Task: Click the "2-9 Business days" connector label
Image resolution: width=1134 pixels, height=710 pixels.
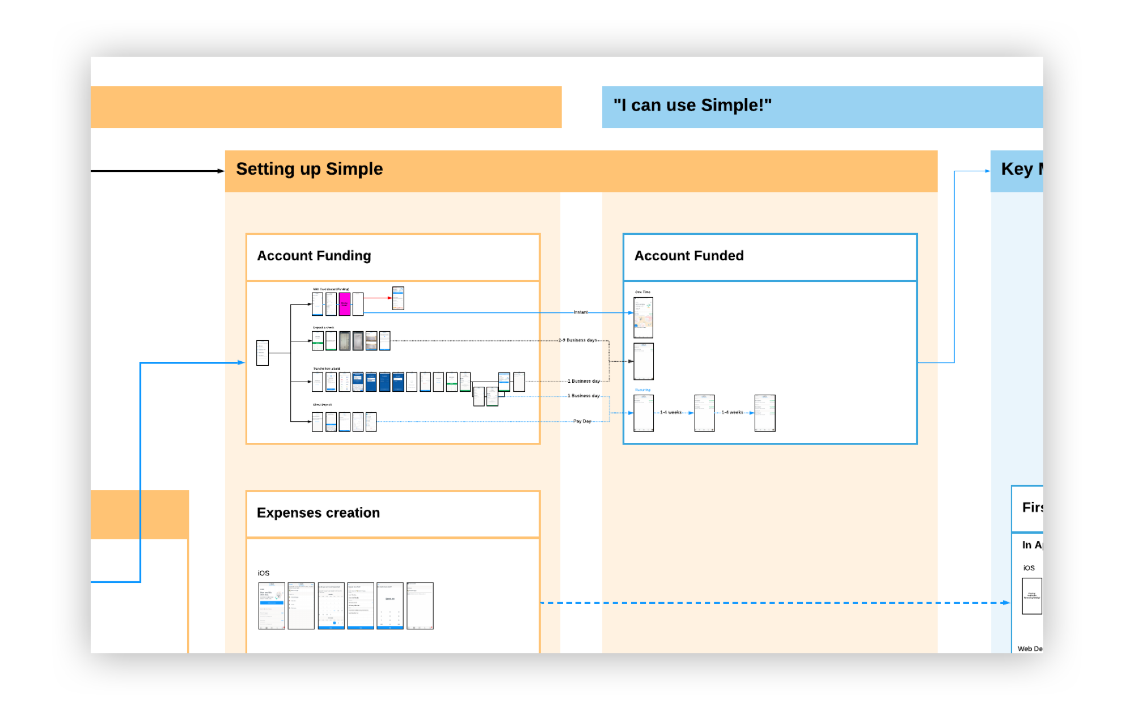Action: click(577, 340)
